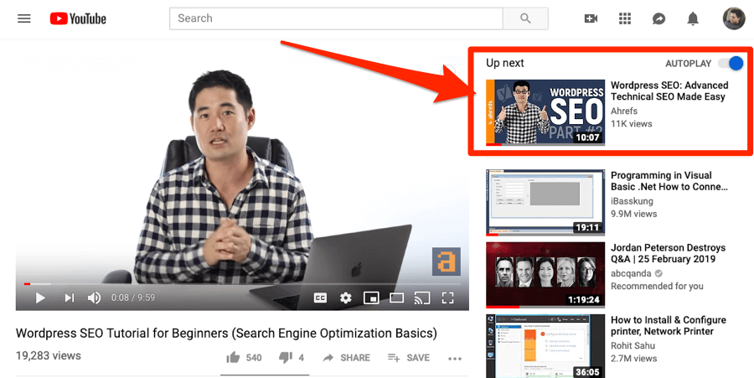
Task: Open the messages share icon
Action: [658, 18]
